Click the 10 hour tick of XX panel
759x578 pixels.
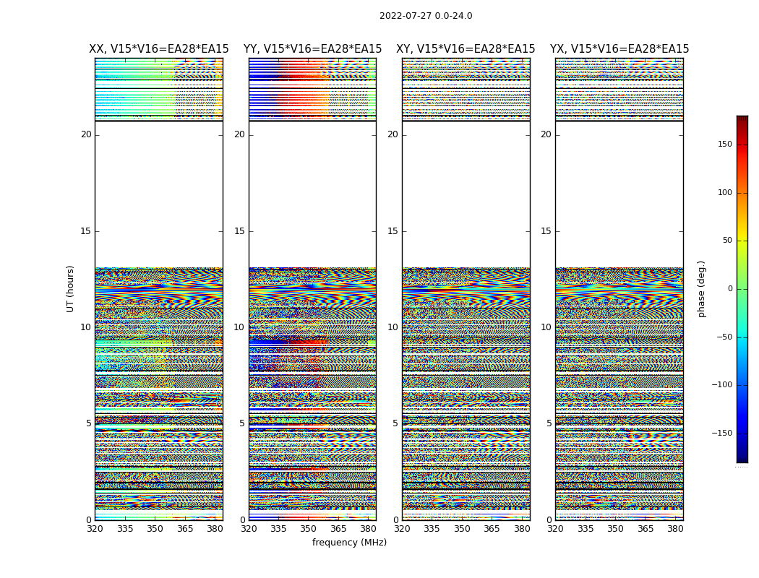click(x=86, y=327)
